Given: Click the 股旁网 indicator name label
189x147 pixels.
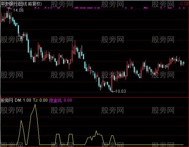Looking at the screenshot, I should pos(7,100).
